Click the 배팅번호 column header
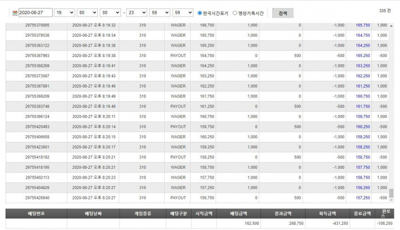 click(37, 214)
